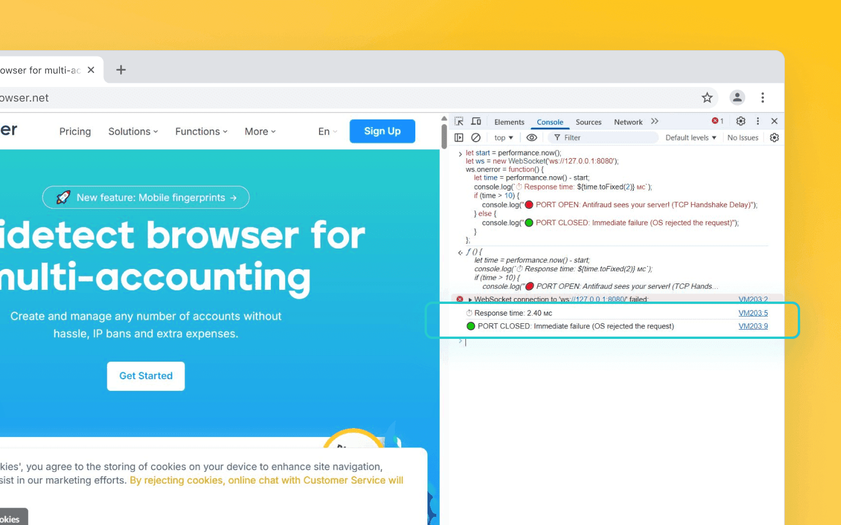Toggle the device toolbar in DevTools
The height and width of the screenshot is (525, 841).
coord(476,121)
